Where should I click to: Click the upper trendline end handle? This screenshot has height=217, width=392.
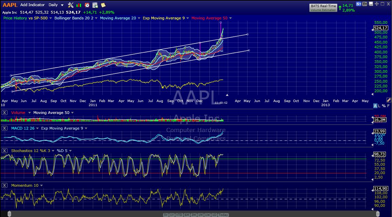point(247,34)
